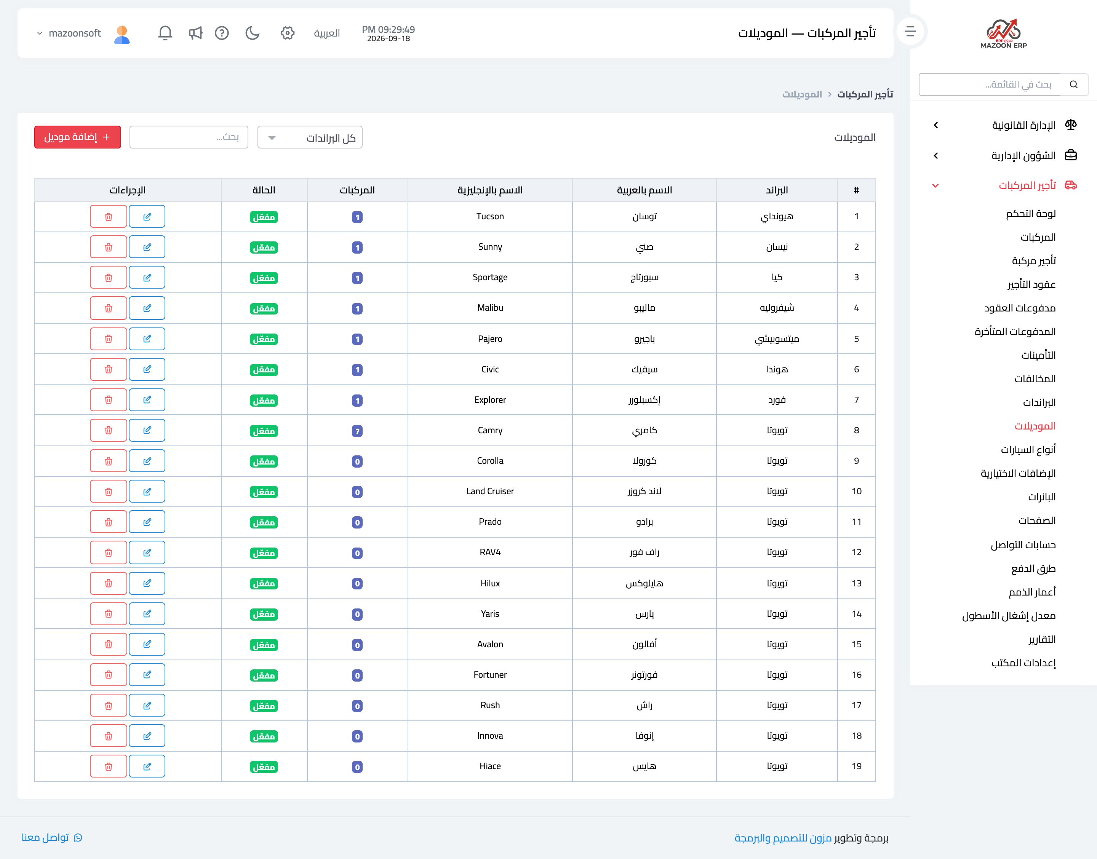Delete the Hiace model row
This screenshot has width=1097, height=859.
108,766
